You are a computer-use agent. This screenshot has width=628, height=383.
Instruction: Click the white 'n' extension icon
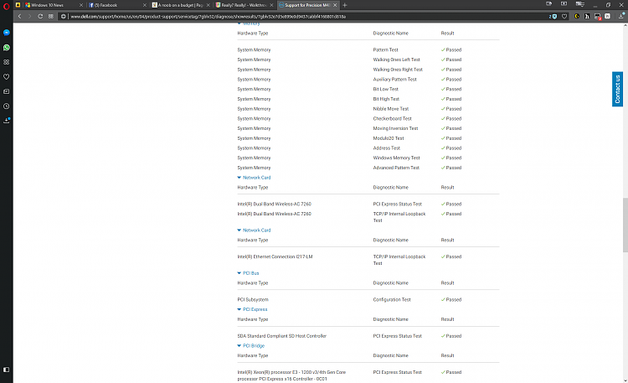point(608,17)
